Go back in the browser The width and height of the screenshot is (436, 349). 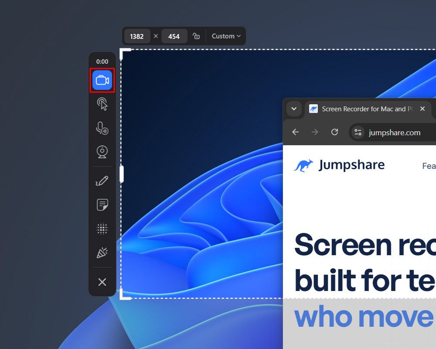(295, 132)
